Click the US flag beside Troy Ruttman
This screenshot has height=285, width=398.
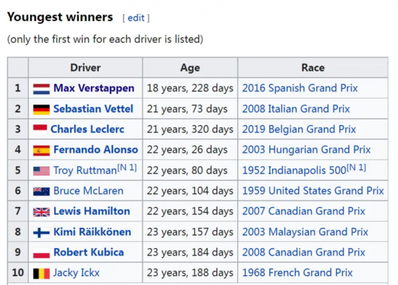(41, 170)
